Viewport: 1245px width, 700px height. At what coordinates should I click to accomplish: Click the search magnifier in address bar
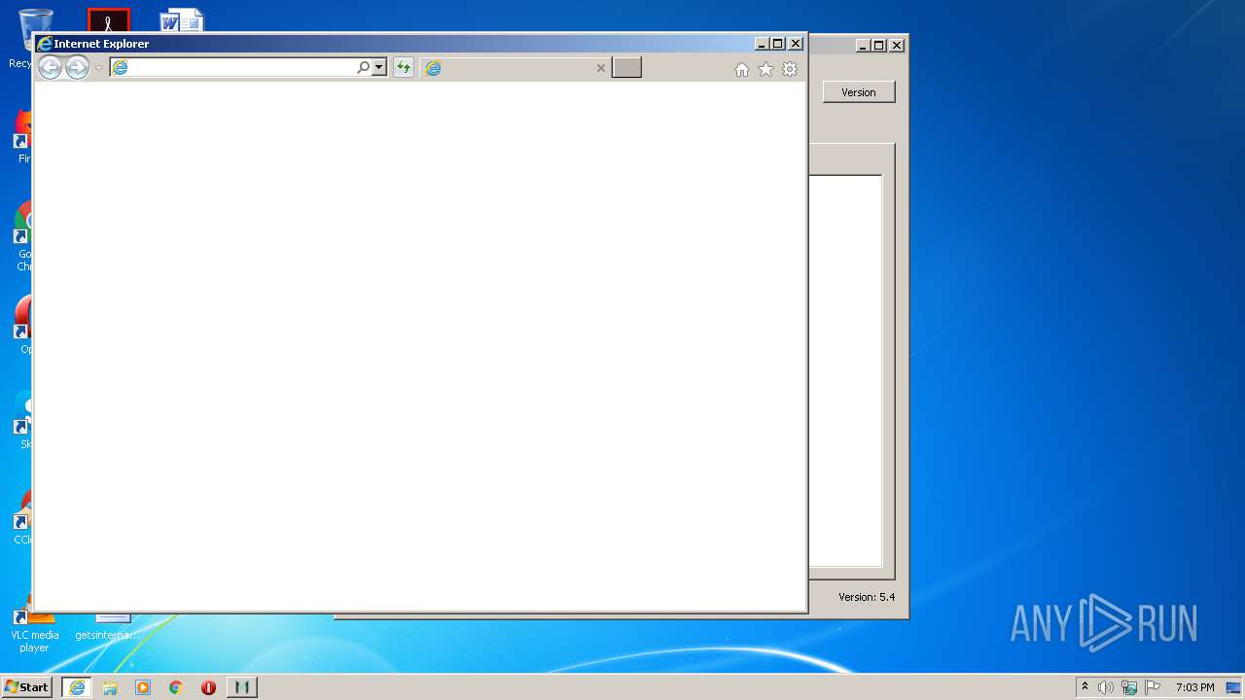[364, 67]
